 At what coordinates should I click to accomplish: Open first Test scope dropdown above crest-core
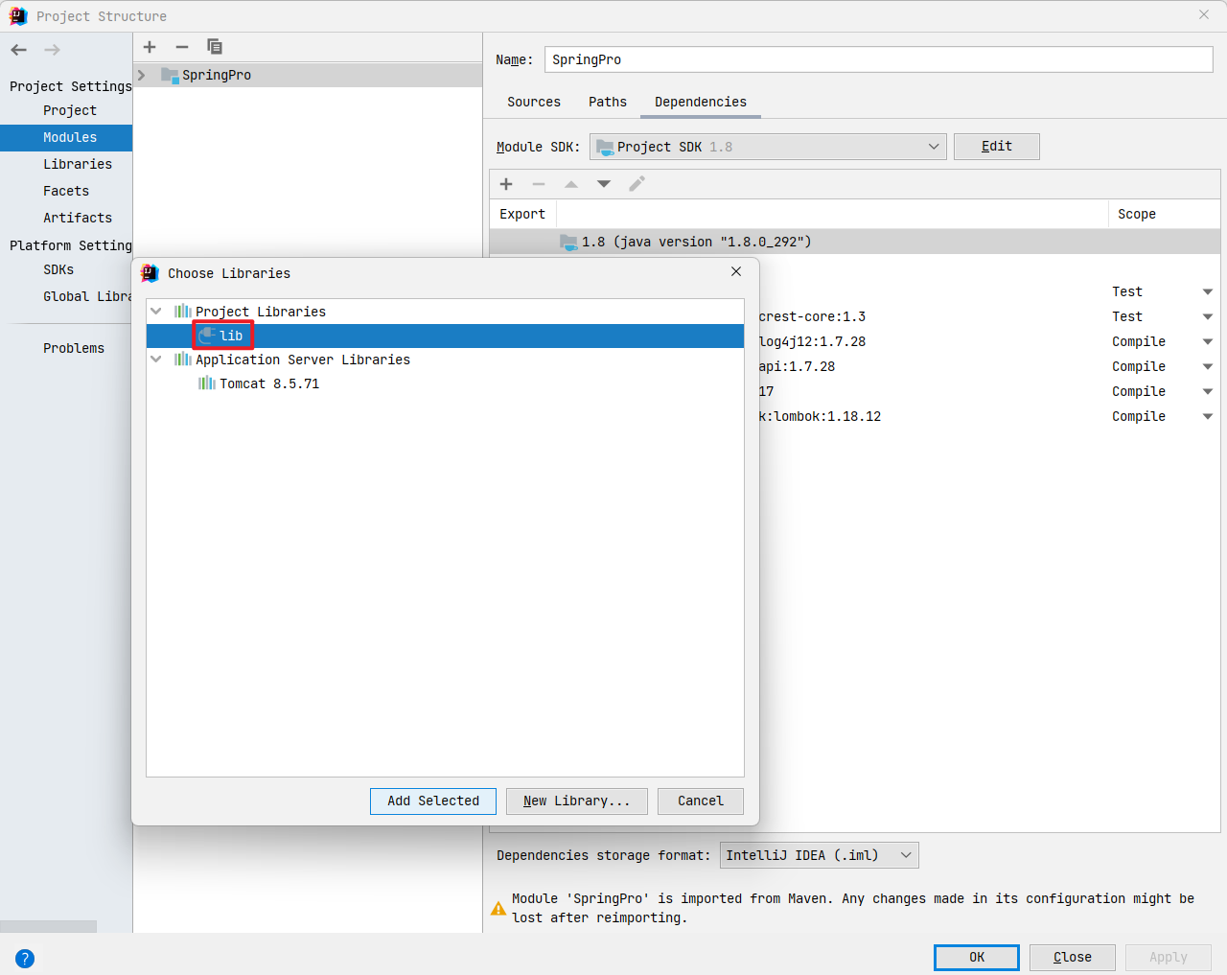(1208, 291)
